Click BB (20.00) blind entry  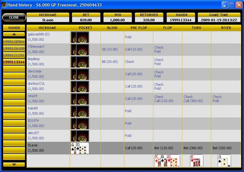pos(110,62)
